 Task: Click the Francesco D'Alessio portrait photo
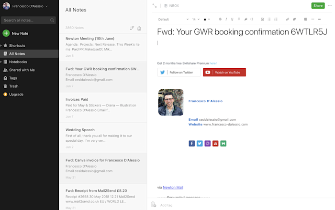point(171,102)
